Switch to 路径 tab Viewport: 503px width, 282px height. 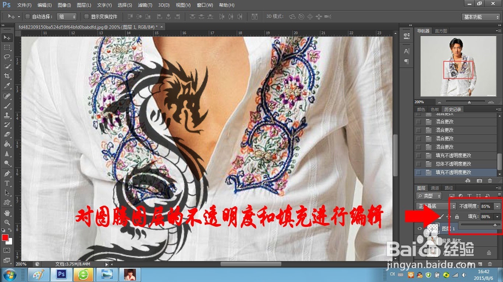(x=449, y=188)
